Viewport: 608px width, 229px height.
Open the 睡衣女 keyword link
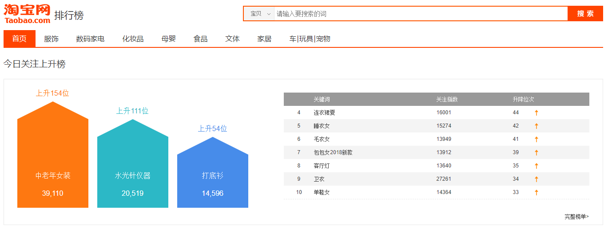pos(322,126)
